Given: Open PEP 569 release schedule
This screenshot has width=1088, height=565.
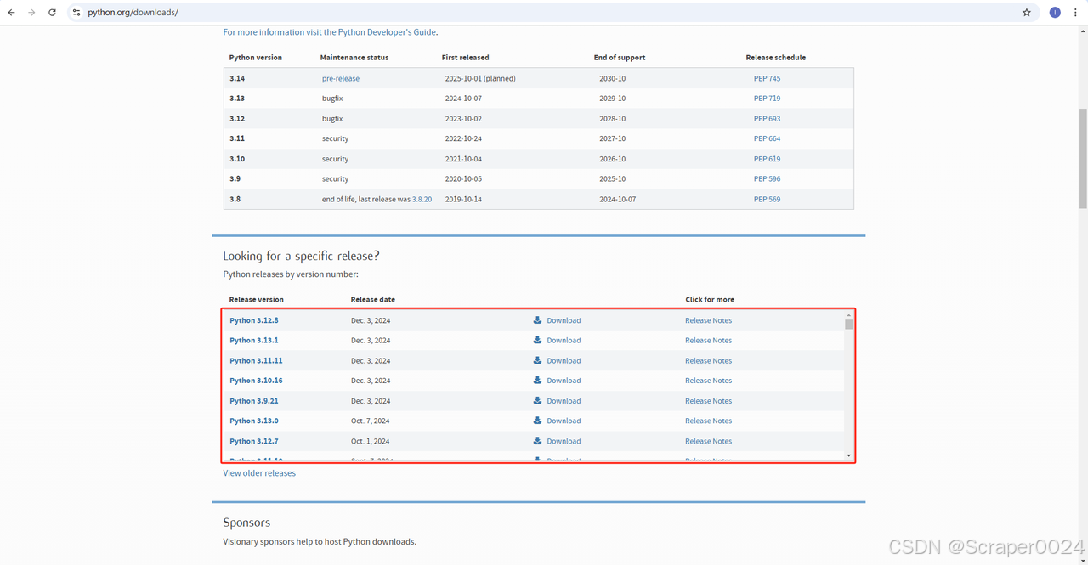Looking at the screenshot, I should pos(767,199).
